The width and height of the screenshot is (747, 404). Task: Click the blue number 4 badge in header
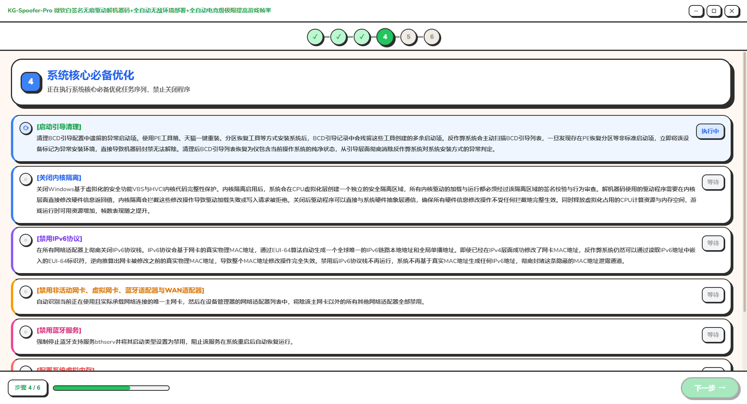(x=31, y=82)
